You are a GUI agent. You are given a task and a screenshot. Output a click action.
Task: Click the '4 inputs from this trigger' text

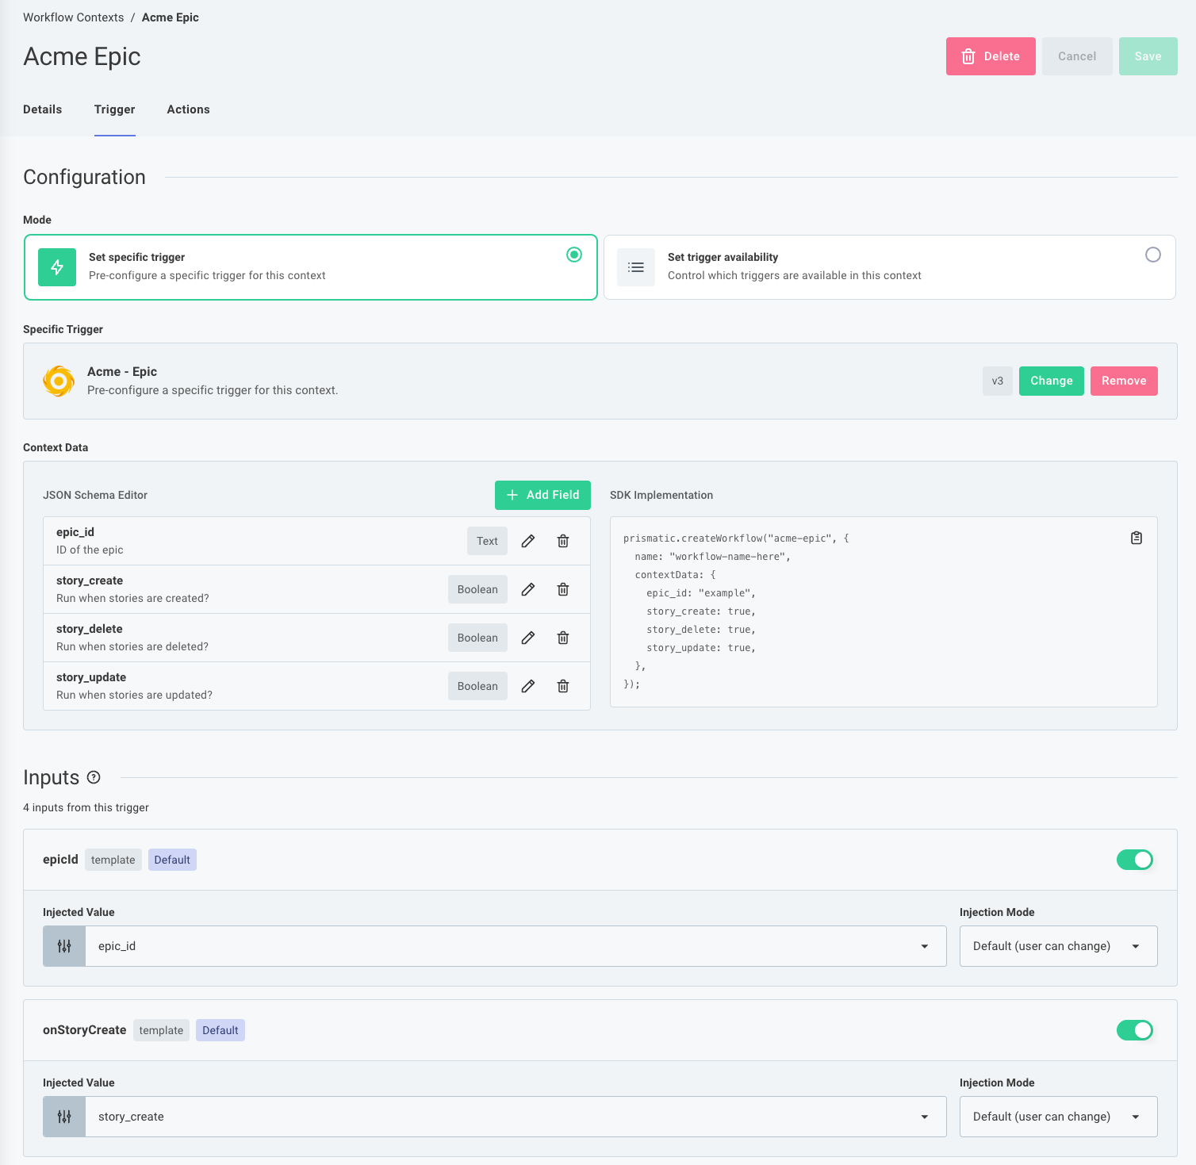(86, 807)
